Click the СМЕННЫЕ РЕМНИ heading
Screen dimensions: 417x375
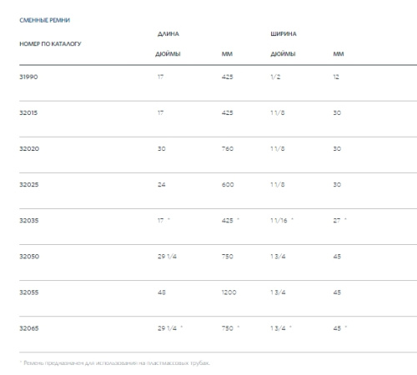pyautogui.click(x=44, y=20)
